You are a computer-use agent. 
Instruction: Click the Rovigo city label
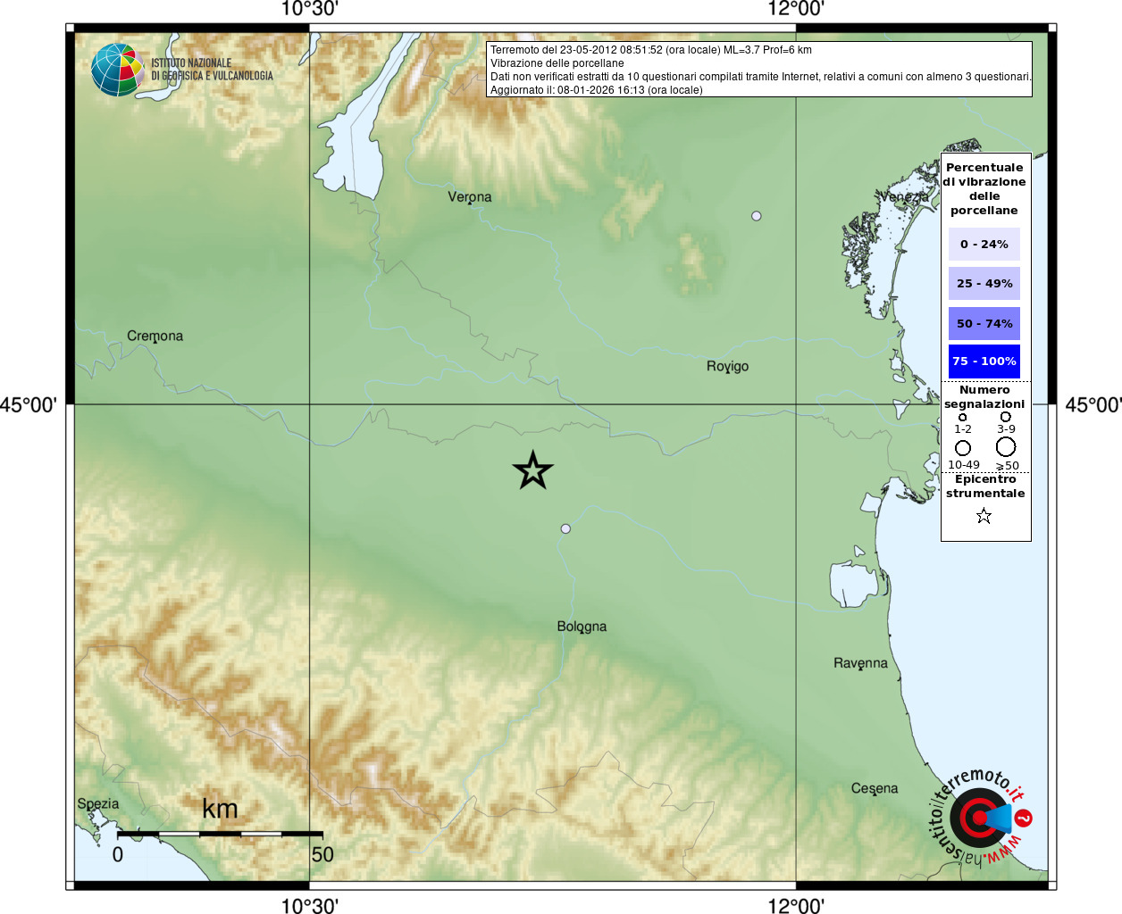727,366
